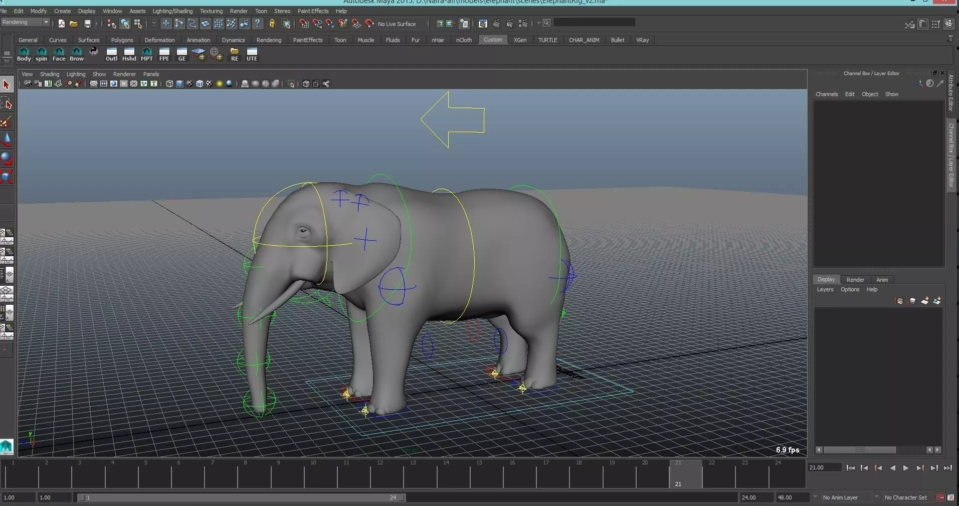Go to start of playback range
Image resolution: width=959 pixels, height=506 pixels.
click(x=851, y=468)
